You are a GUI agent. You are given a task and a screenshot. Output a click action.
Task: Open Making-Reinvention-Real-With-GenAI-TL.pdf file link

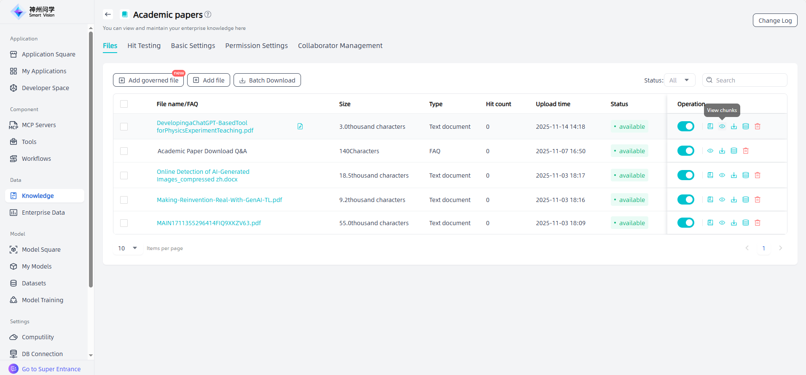tap(219, 200)
